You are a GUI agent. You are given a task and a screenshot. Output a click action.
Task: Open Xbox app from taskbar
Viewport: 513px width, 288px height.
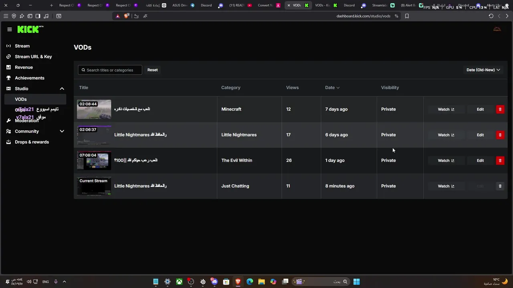(179, 282)
